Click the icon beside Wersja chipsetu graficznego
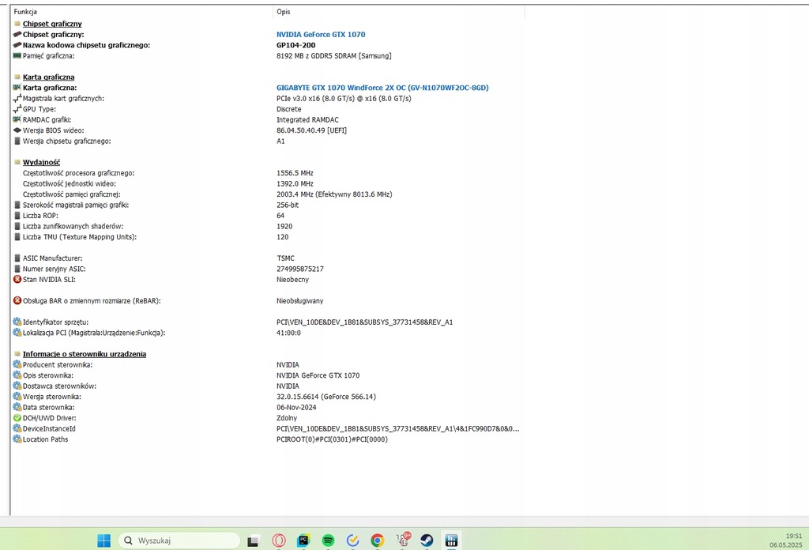Image resolution: width=809 pixels, height=550 pixels. pos(17,141)
